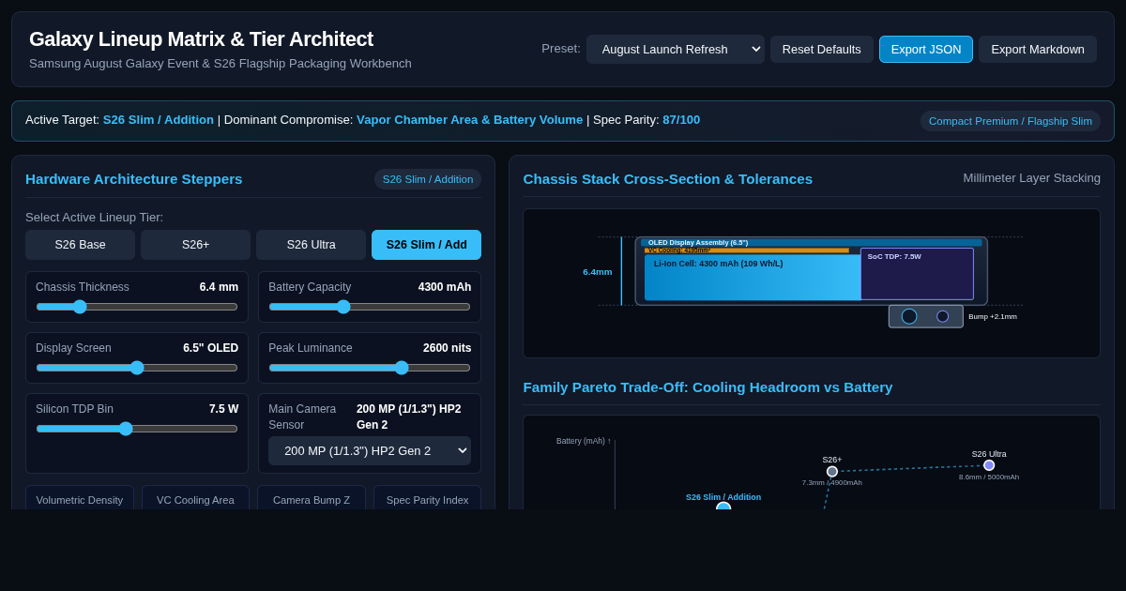The height and width of the screenshot is (591, 1126).
Task: Click the Hardware Architecture Steppers heading
Action: pos(133,179)
